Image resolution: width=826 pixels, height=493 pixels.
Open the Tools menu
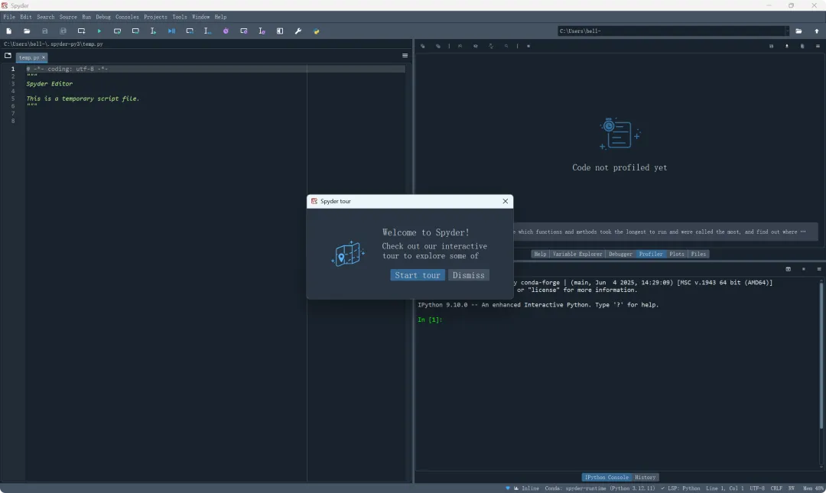(180, 17)
